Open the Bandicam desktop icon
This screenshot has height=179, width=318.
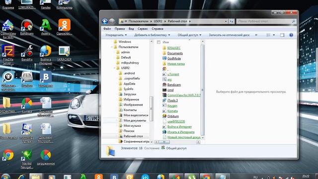[x=27, y=27]
